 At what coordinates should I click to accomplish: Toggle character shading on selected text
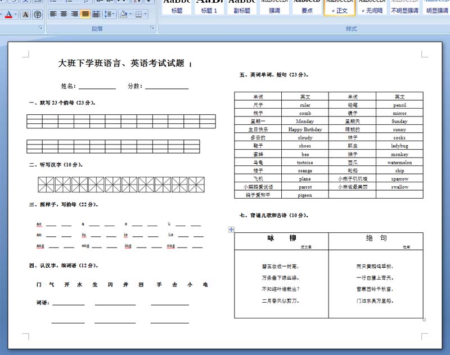point(25,14)
